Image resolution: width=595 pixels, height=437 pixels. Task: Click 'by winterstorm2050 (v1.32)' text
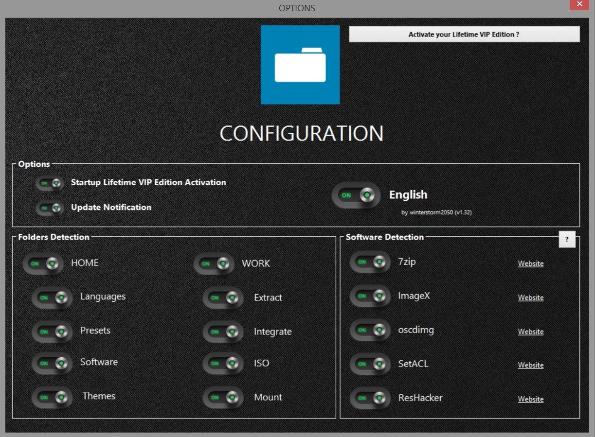click(436, 212)
